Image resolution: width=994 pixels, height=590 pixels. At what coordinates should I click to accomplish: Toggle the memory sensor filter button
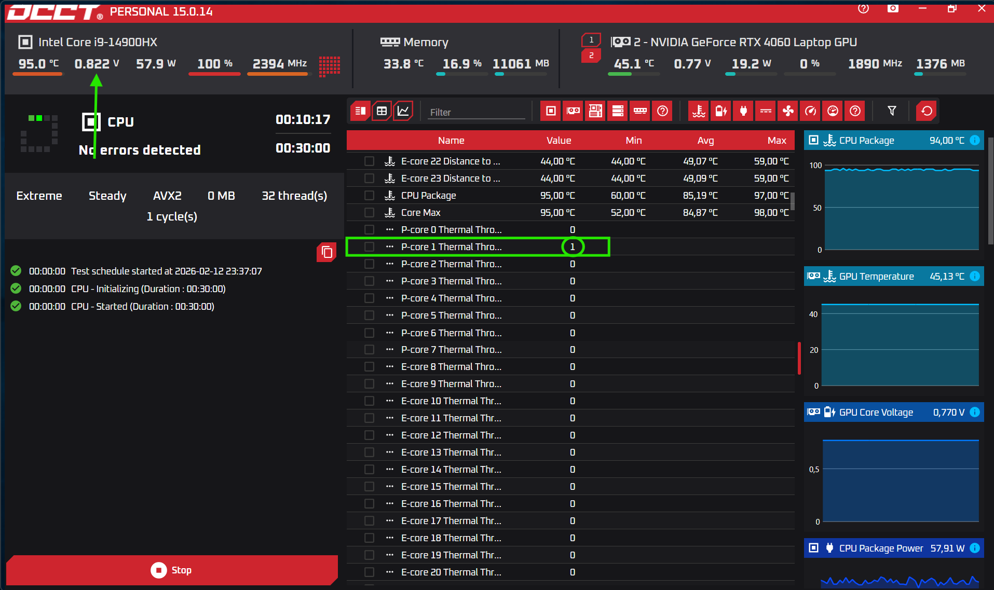640,111
